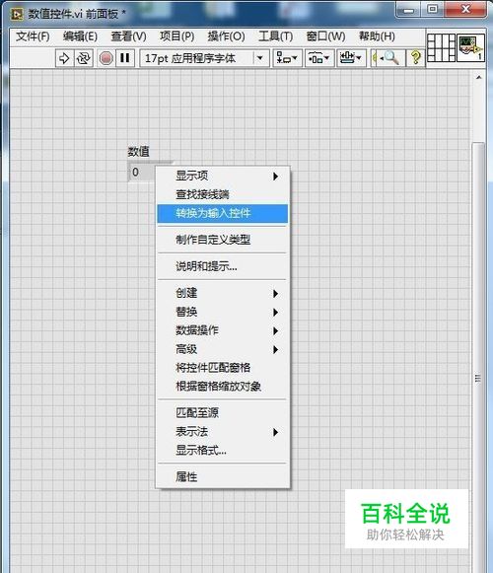This screenshot has width=493, height=573.
Task: Expand the 替换 submenu
Action: click(223, 312)
